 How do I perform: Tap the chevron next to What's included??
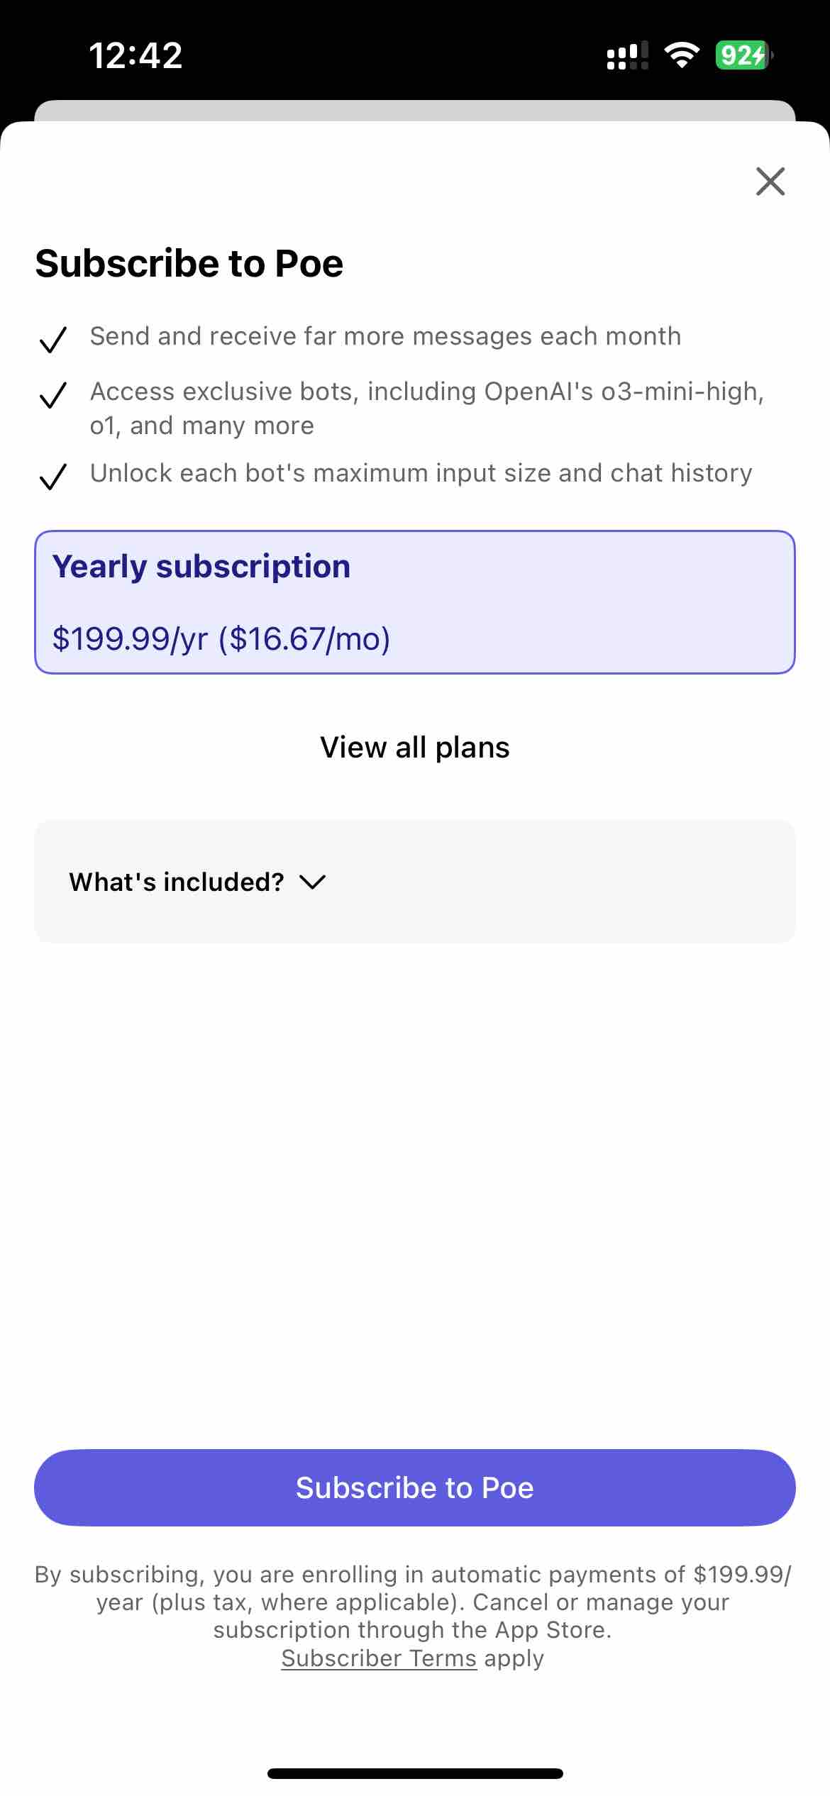[312, 882]
